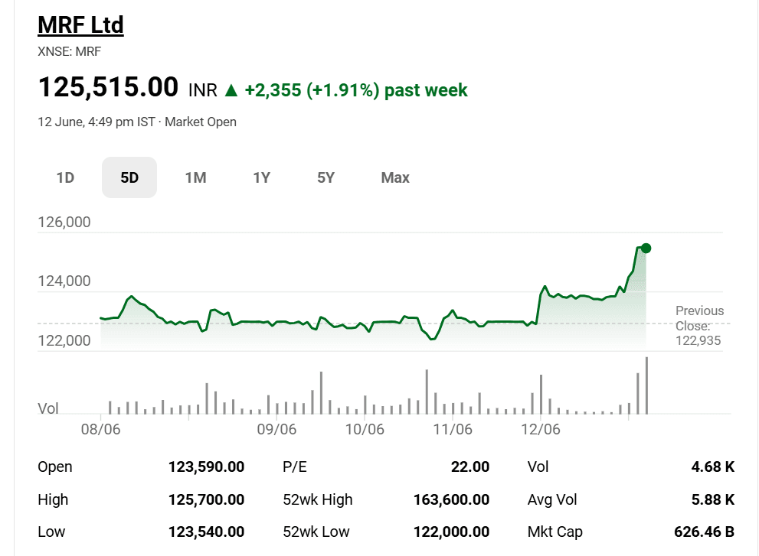Click the 124,000 y-axis label

64,281
